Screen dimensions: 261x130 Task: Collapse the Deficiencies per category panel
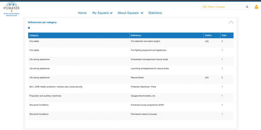(231, 22)
